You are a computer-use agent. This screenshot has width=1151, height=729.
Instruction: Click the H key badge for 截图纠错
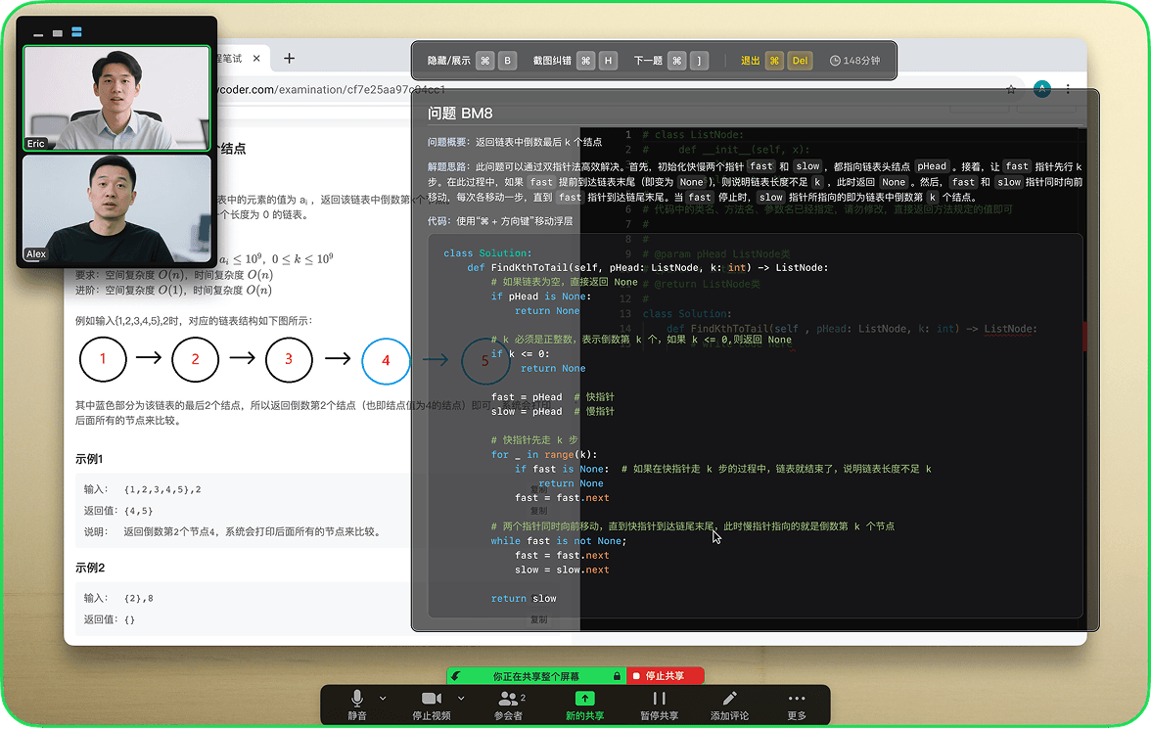pyautogui.click(x=608, y=61)
